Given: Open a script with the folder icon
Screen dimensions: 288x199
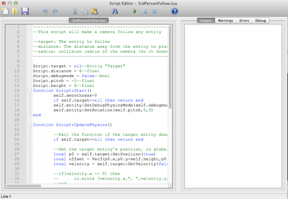Looking at the screenshot, I should click(x=15, y=11).
